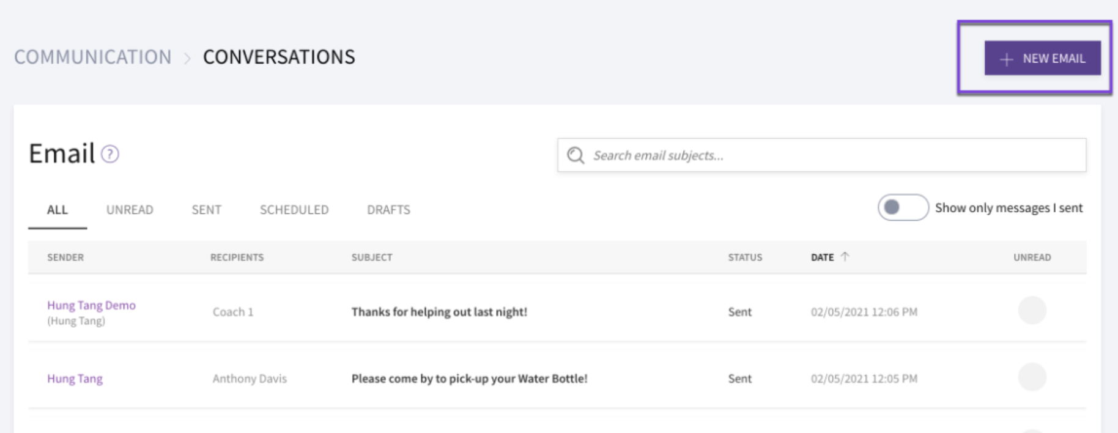
Task: Click the Unread column header
Action: pyautogui.click(x=1032, y=257)
